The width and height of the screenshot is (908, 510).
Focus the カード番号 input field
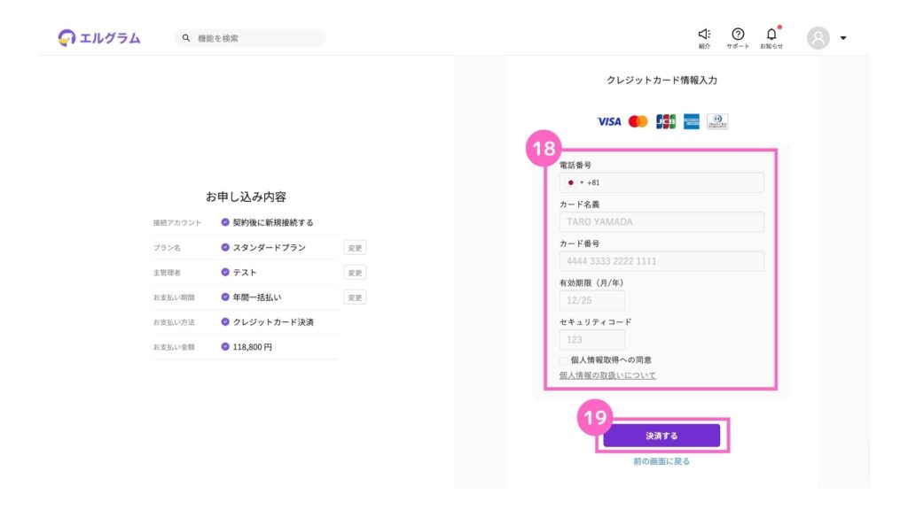pos(661,261)
